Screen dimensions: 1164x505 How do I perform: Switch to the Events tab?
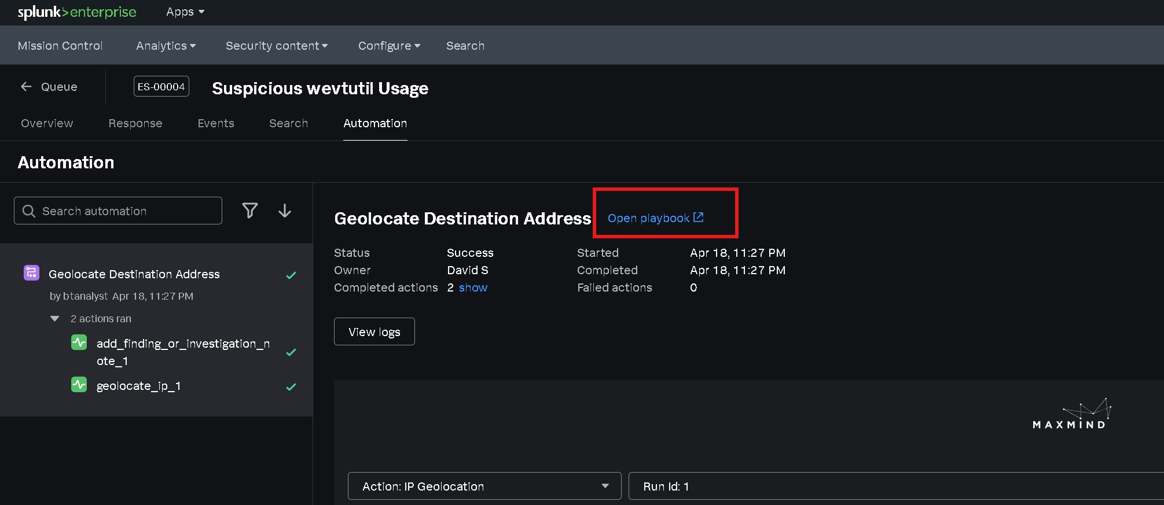(x=216, y=123)
